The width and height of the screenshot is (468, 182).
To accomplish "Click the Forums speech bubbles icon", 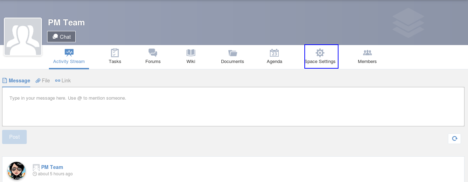I will [x=153, y=53].
